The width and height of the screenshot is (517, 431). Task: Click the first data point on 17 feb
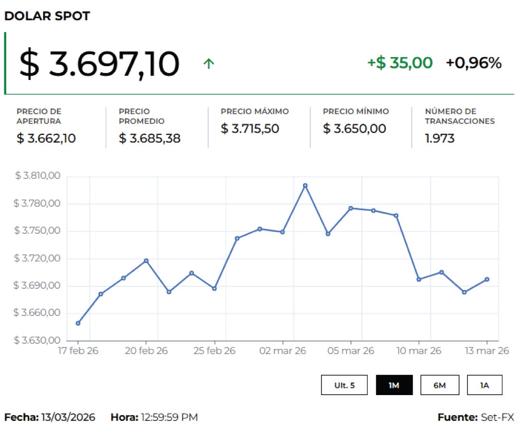[x=78, y=323]
